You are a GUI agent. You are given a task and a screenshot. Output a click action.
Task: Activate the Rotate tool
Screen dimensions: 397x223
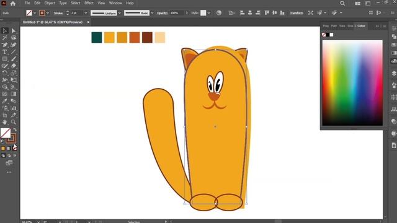point(4,73)
